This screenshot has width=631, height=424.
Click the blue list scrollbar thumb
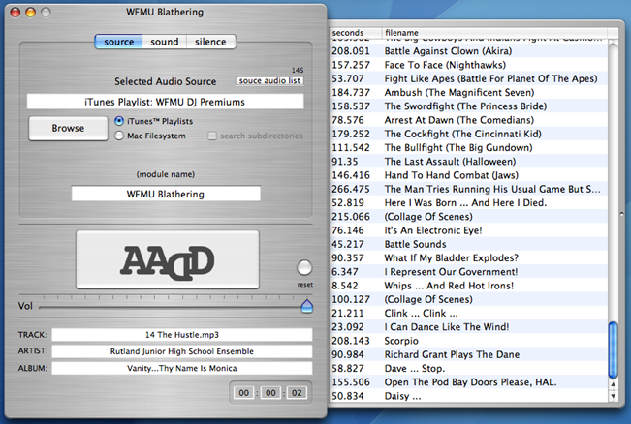pyautogui.click(x=613, y=349)
